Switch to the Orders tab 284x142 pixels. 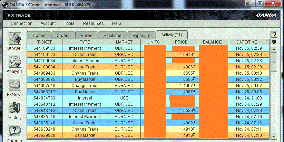(x=63, y=35)
